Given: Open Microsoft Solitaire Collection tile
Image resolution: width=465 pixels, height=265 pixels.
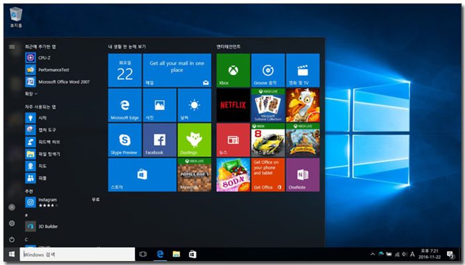Looking at the screenshot, I should tap(268, 105).
